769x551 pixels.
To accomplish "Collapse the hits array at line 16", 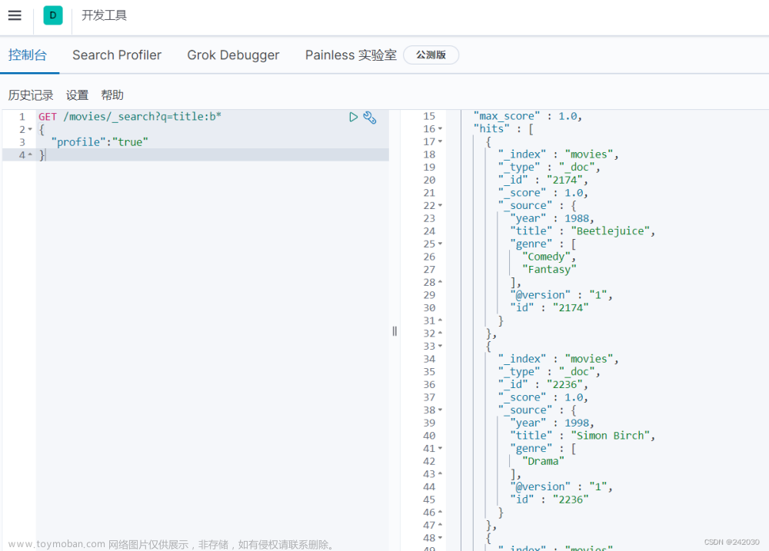I will click(x=441, y=129).
